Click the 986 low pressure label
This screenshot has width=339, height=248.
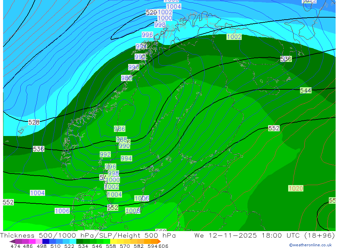pos(120,129)
